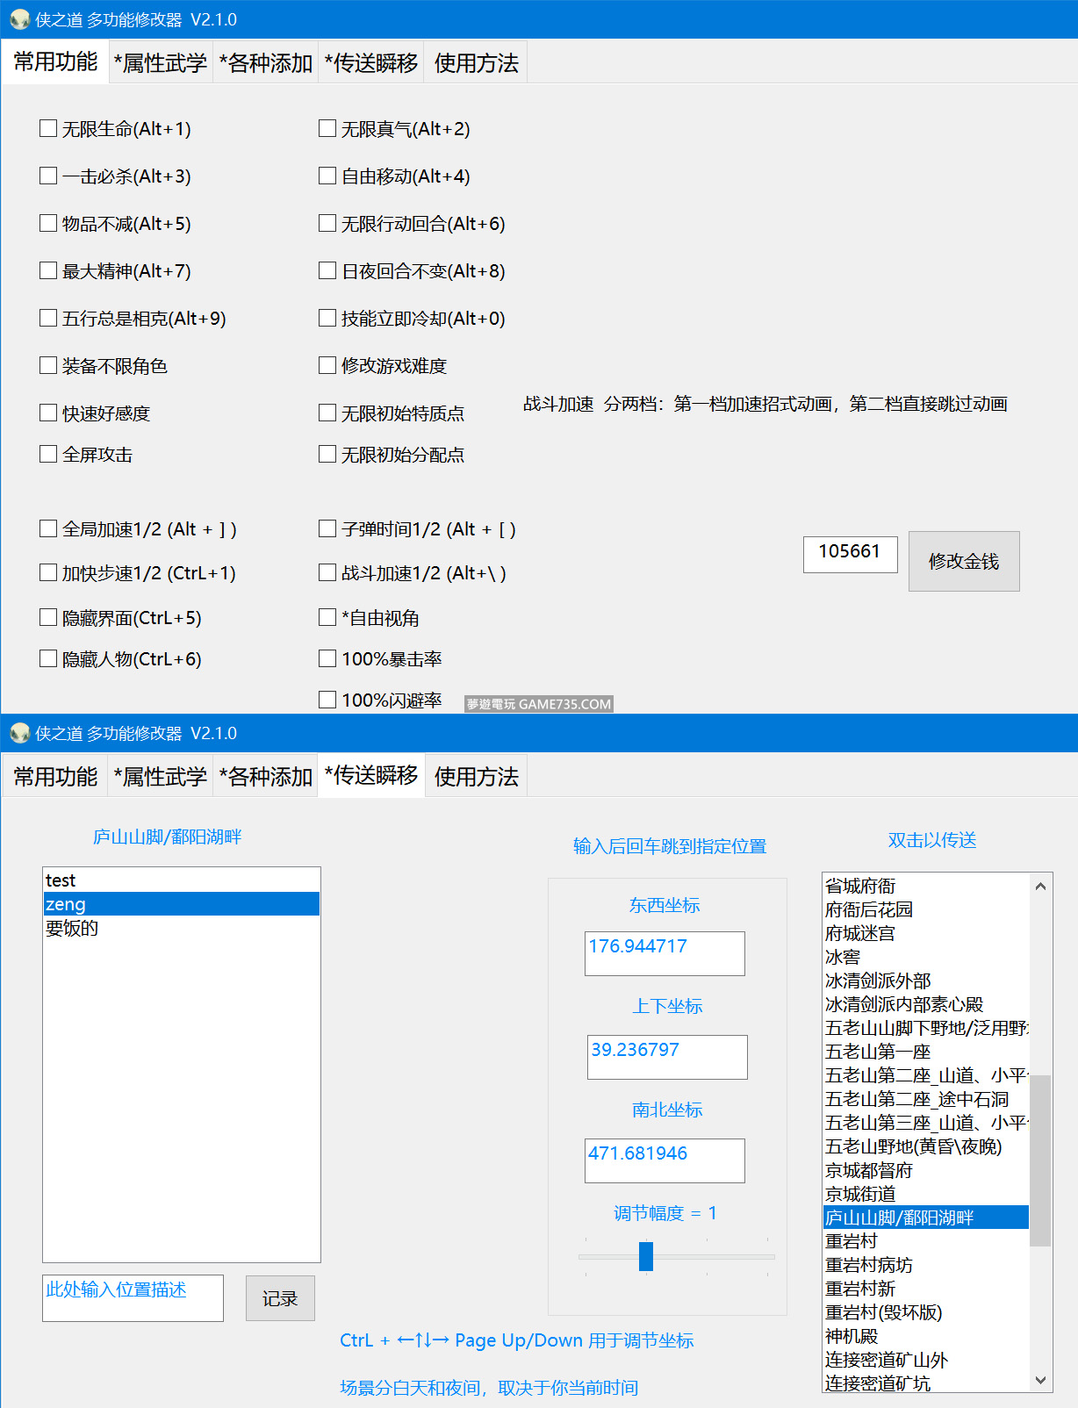This screenshot has height=1408, width=1078.
Task: Switch to the *属性武学 tab in top window
Action: (161, 63)
